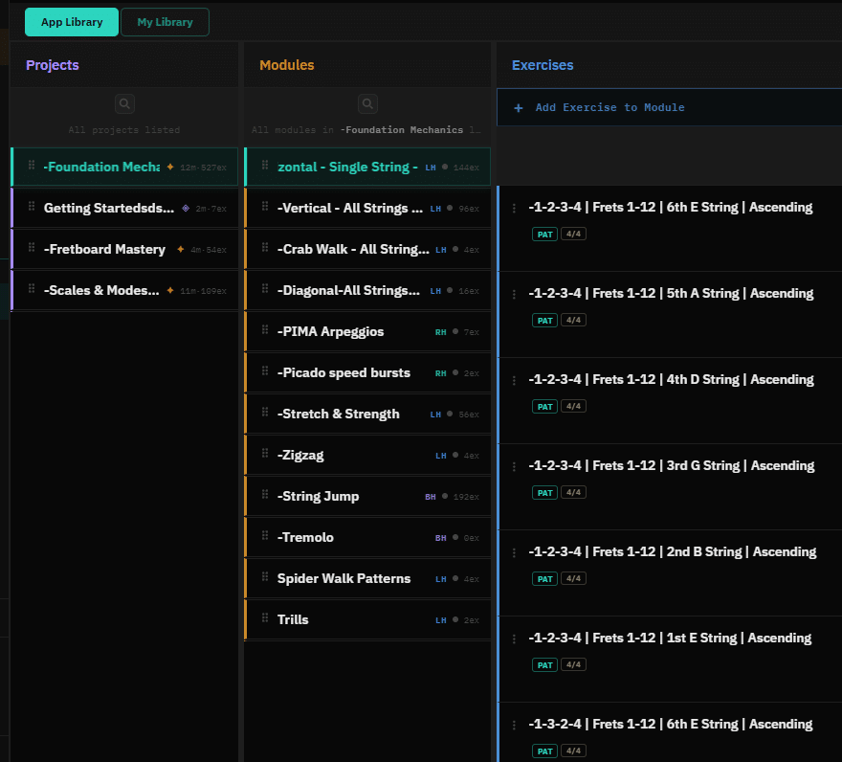Grab the drag handle of -PIMA Arpeggios module
Screen dimensions: 842x762
click(265, 329)
